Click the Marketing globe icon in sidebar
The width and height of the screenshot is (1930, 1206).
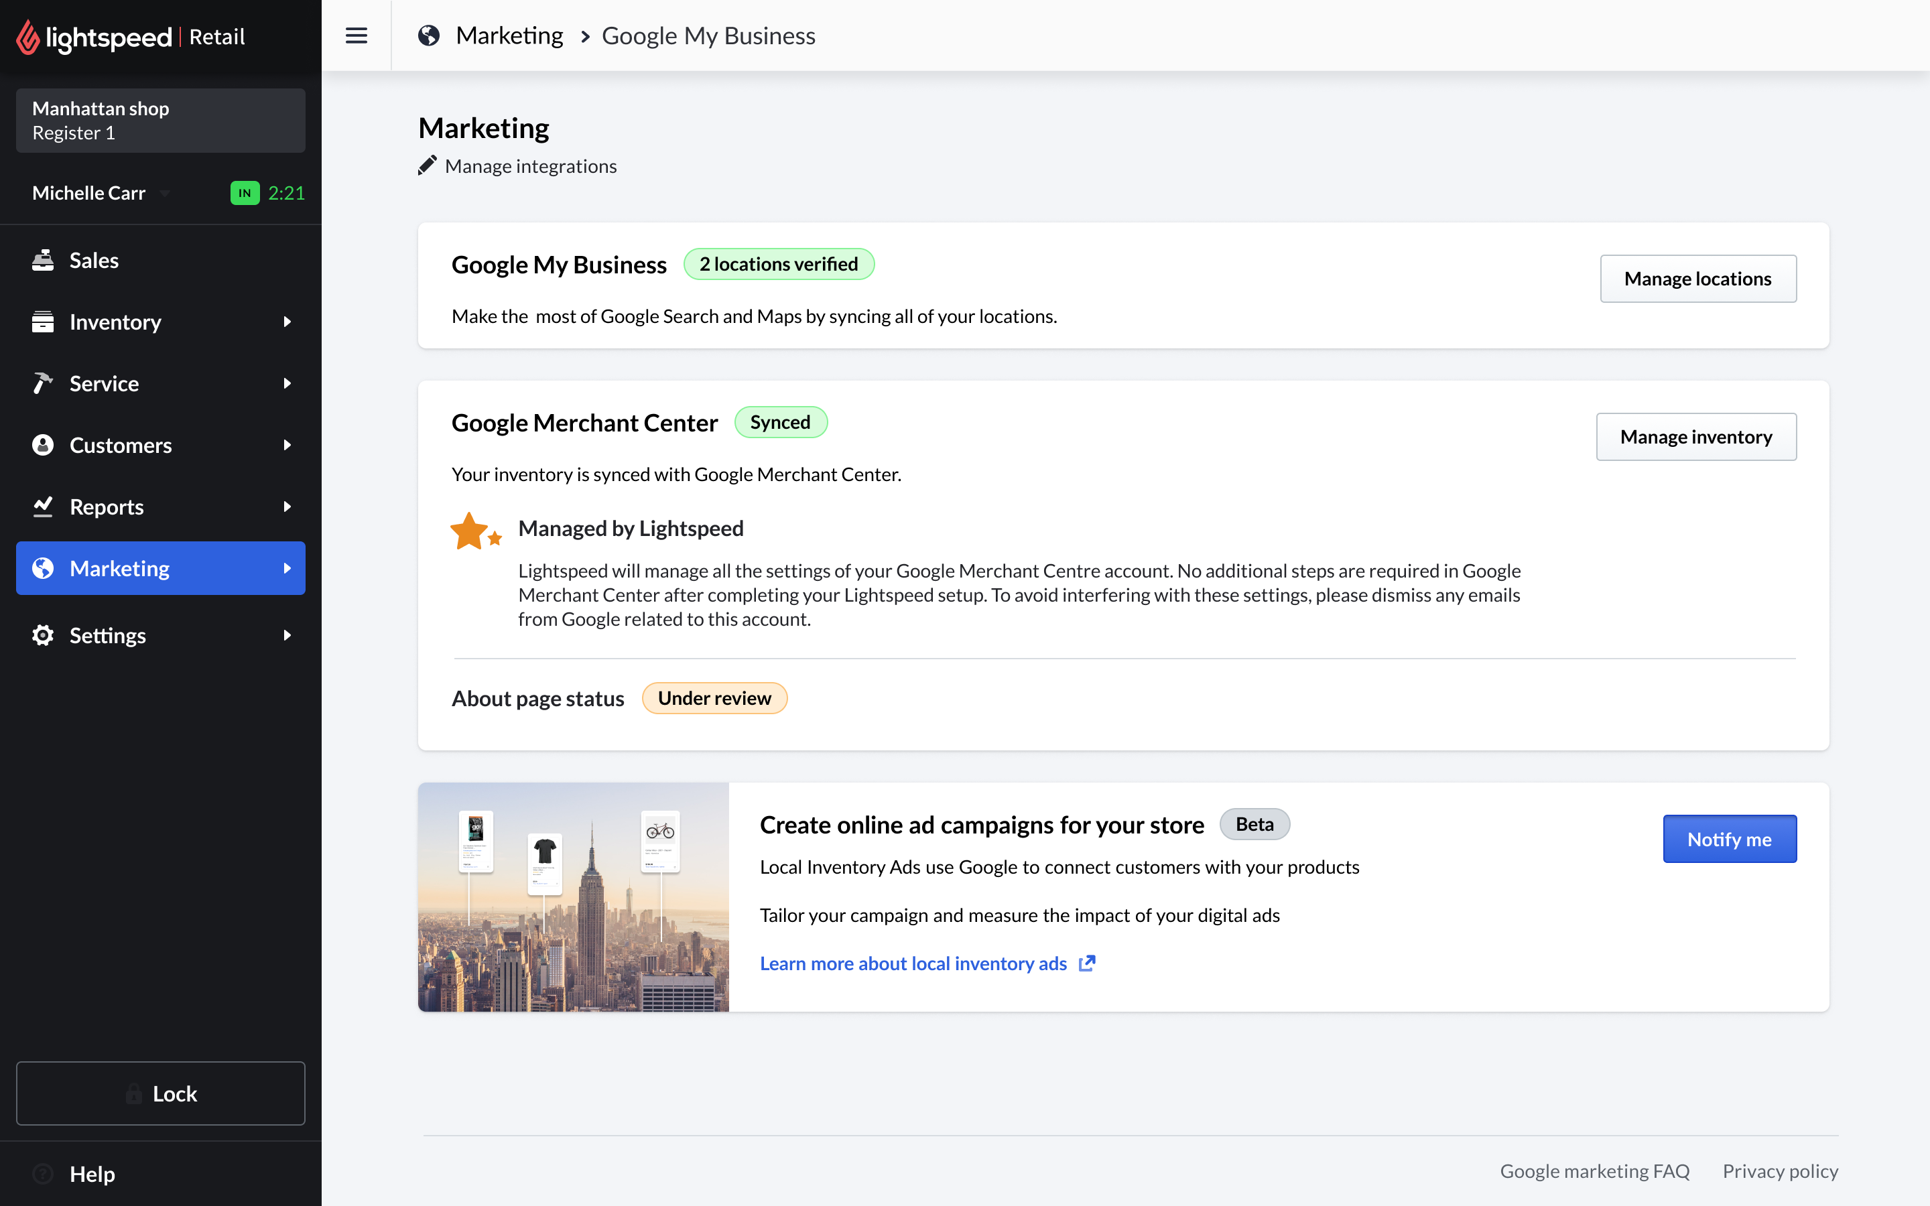point(43,568)
